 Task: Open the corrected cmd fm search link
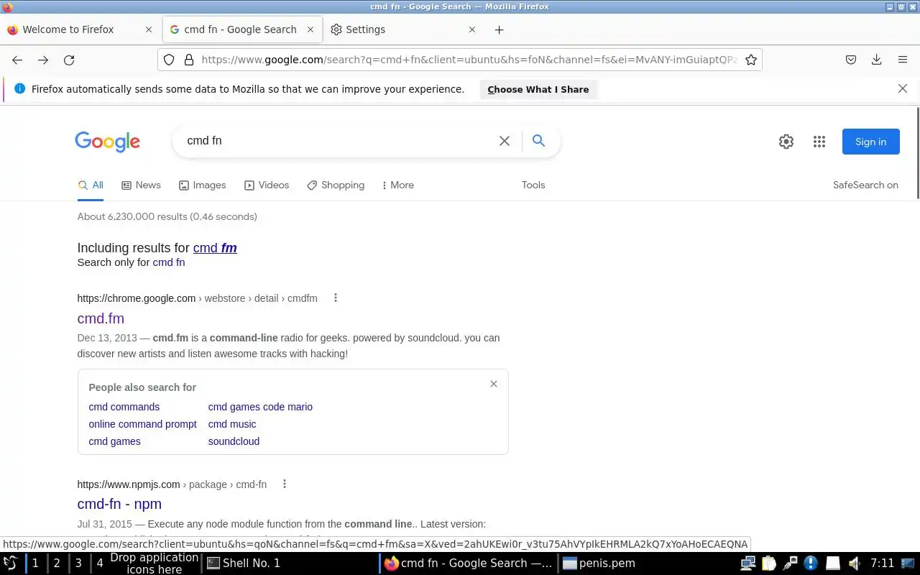pyautogui.click(x=215, y=248)
